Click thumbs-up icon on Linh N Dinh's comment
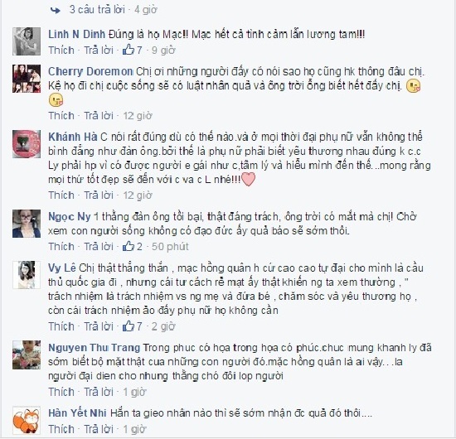 [129, 50]
